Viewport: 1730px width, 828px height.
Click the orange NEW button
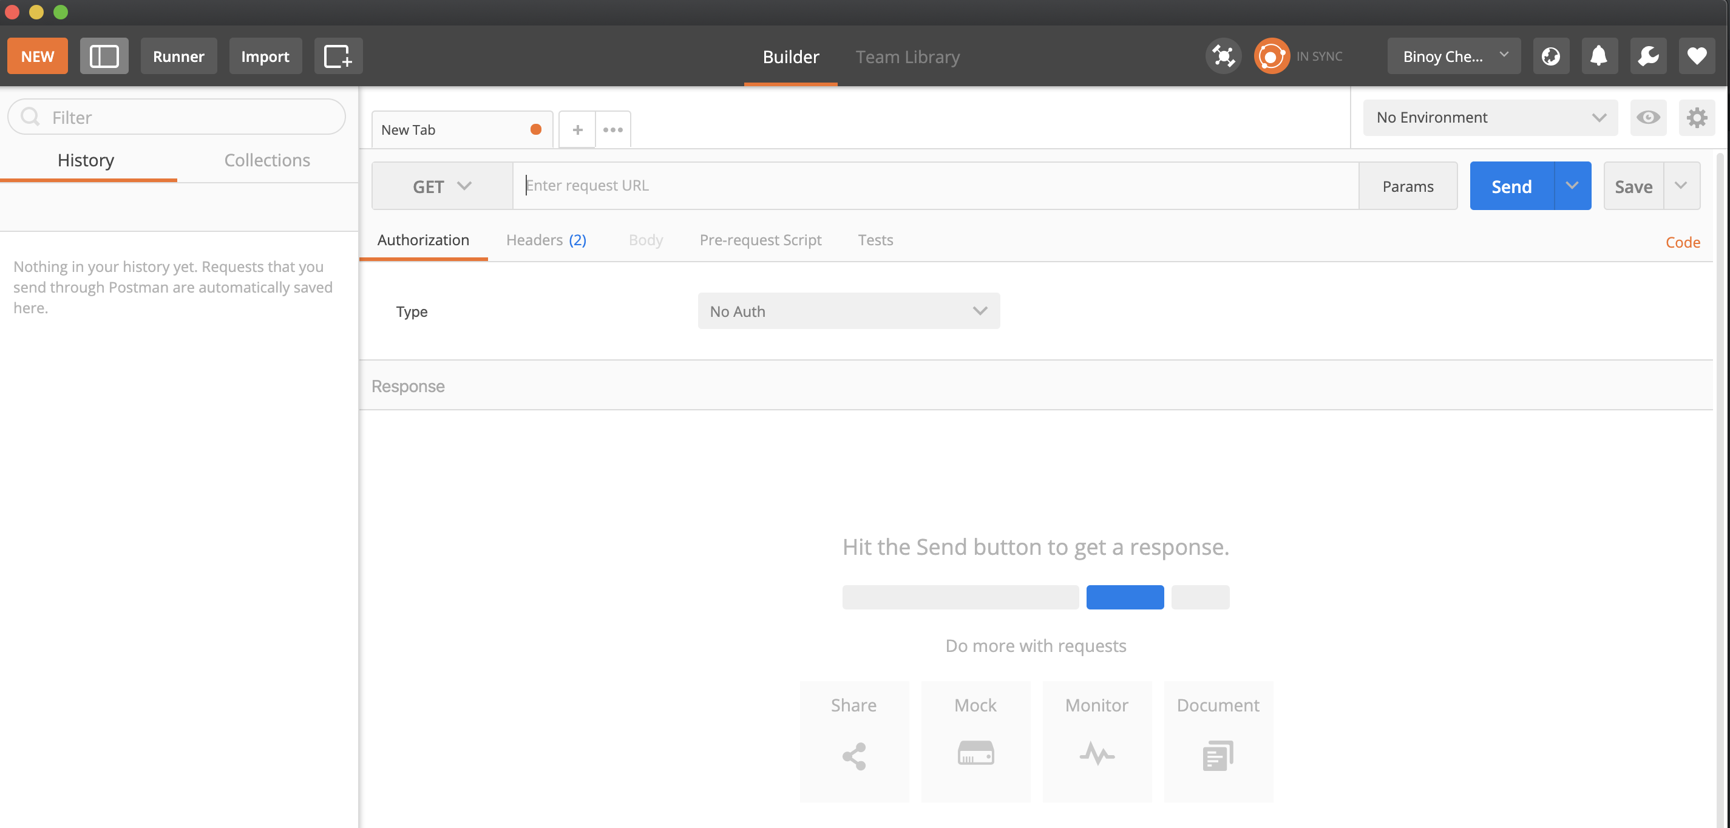click(x=38, y=56)
